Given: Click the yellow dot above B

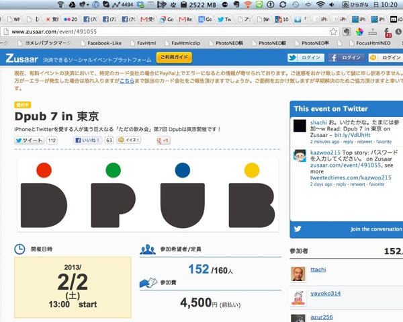Looking at the screenshot, I should click(x=252, y=170).
